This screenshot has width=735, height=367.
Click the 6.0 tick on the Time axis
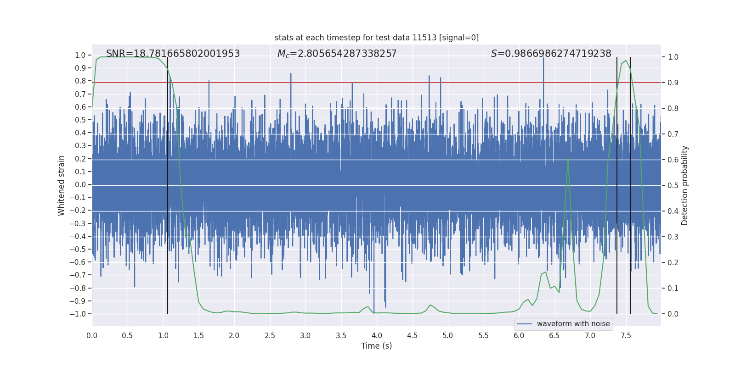[519, 335]
